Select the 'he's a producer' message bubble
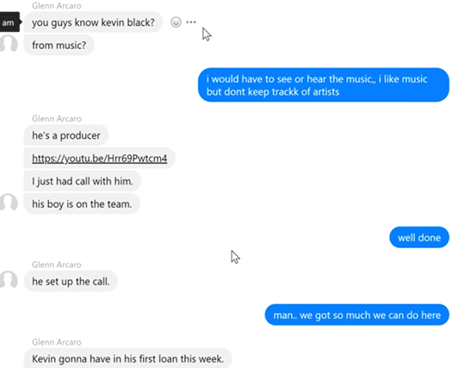Viewport: 452px width, 368px height. 66,135
